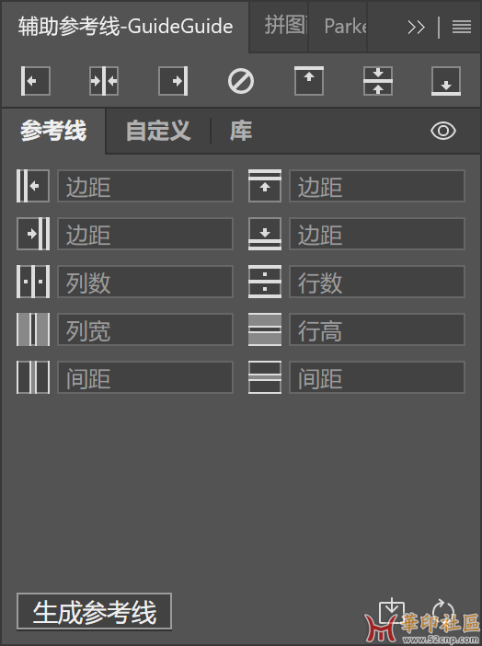Click the left margin icon

pyautogui.click(x=33, y=186)
